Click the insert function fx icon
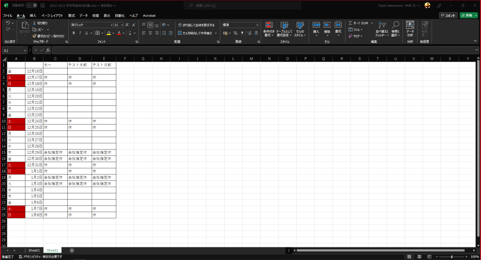Viewport: 481px width, 260px height. coord(48,50)
